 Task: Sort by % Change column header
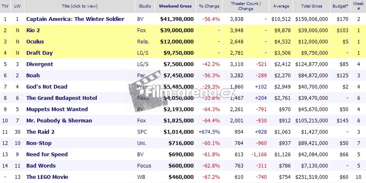(209, 6)
